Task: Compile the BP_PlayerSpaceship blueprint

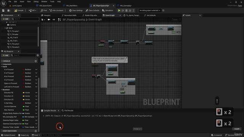Action: [x=19, y=10]
